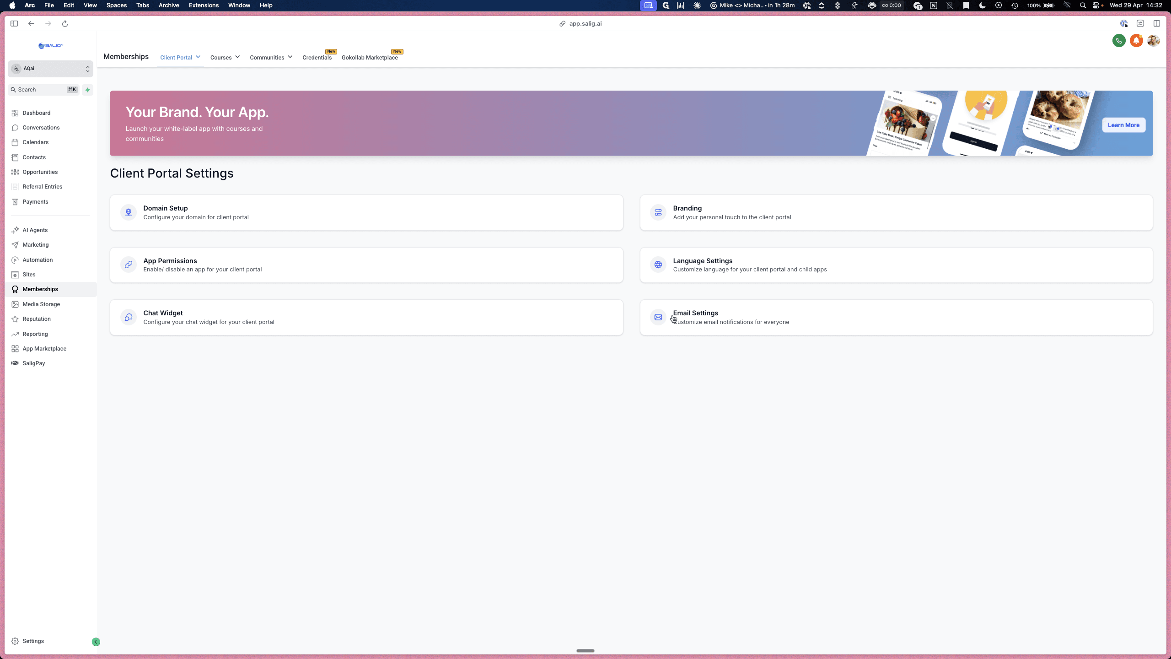
Task: Collapse sidebar with green arrow button
Action: pos(96,642)
